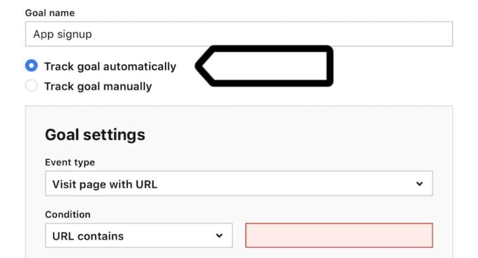Click the "URL contains" selected value text
This screenshot has width=478, height=258.
[88, 236]
